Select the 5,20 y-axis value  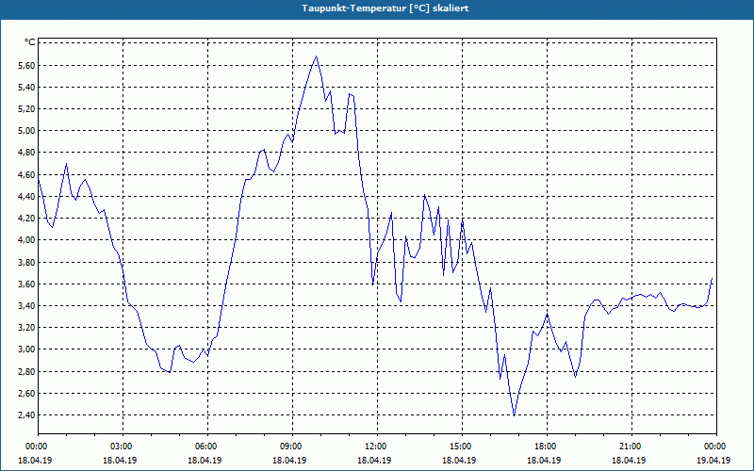coord(25,109)
